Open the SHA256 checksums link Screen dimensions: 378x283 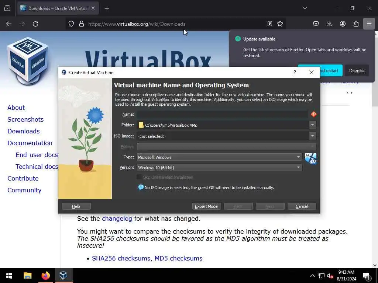point(121,258)
